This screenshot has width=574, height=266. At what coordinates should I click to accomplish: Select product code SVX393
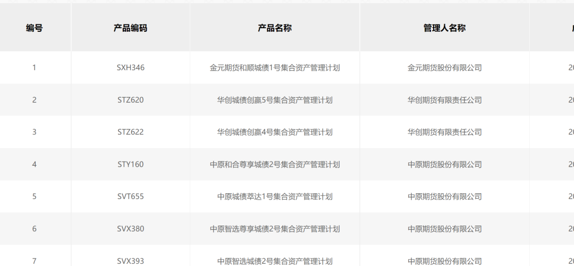[x=130, y=261]
